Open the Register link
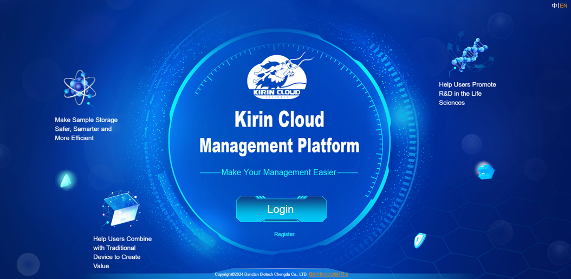This screenshot has width=571, height=279. [284, 234]
